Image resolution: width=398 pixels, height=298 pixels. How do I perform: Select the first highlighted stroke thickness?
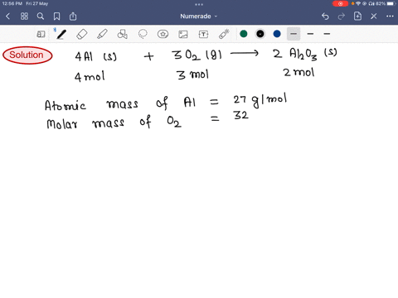coord(294,34)
